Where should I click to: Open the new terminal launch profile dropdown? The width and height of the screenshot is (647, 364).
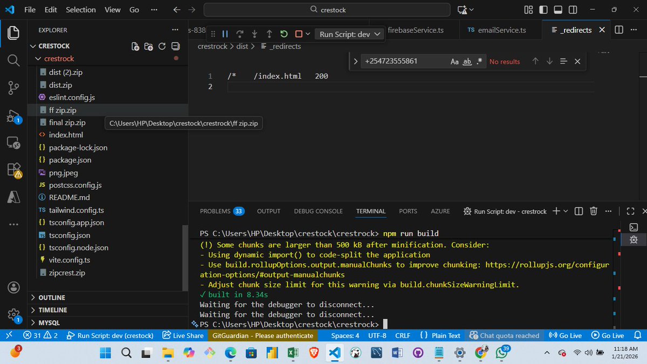coord(566,211)
